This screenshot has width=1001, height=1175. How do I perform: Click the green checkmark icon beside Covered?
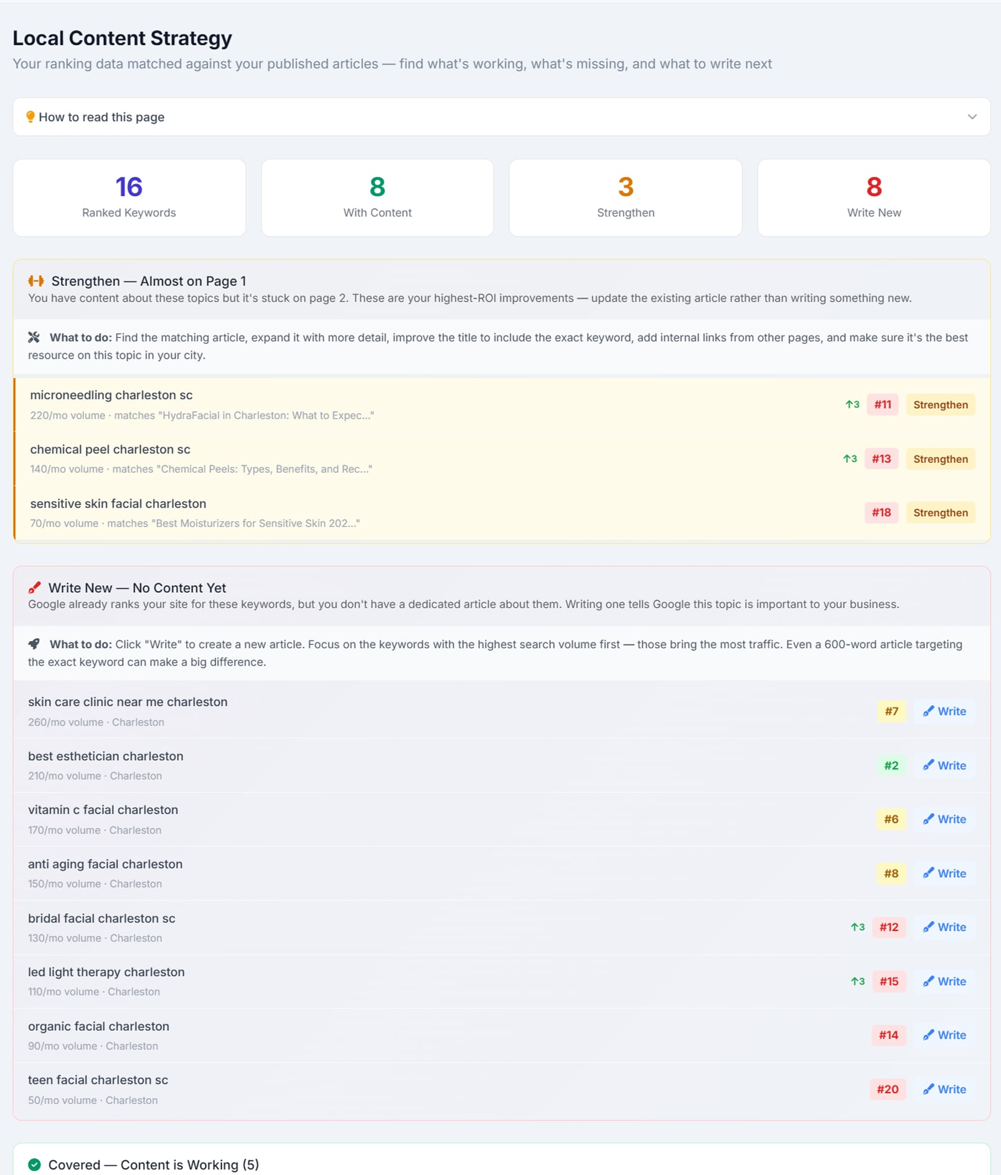pyautogui.click(x=34, y=1164)
